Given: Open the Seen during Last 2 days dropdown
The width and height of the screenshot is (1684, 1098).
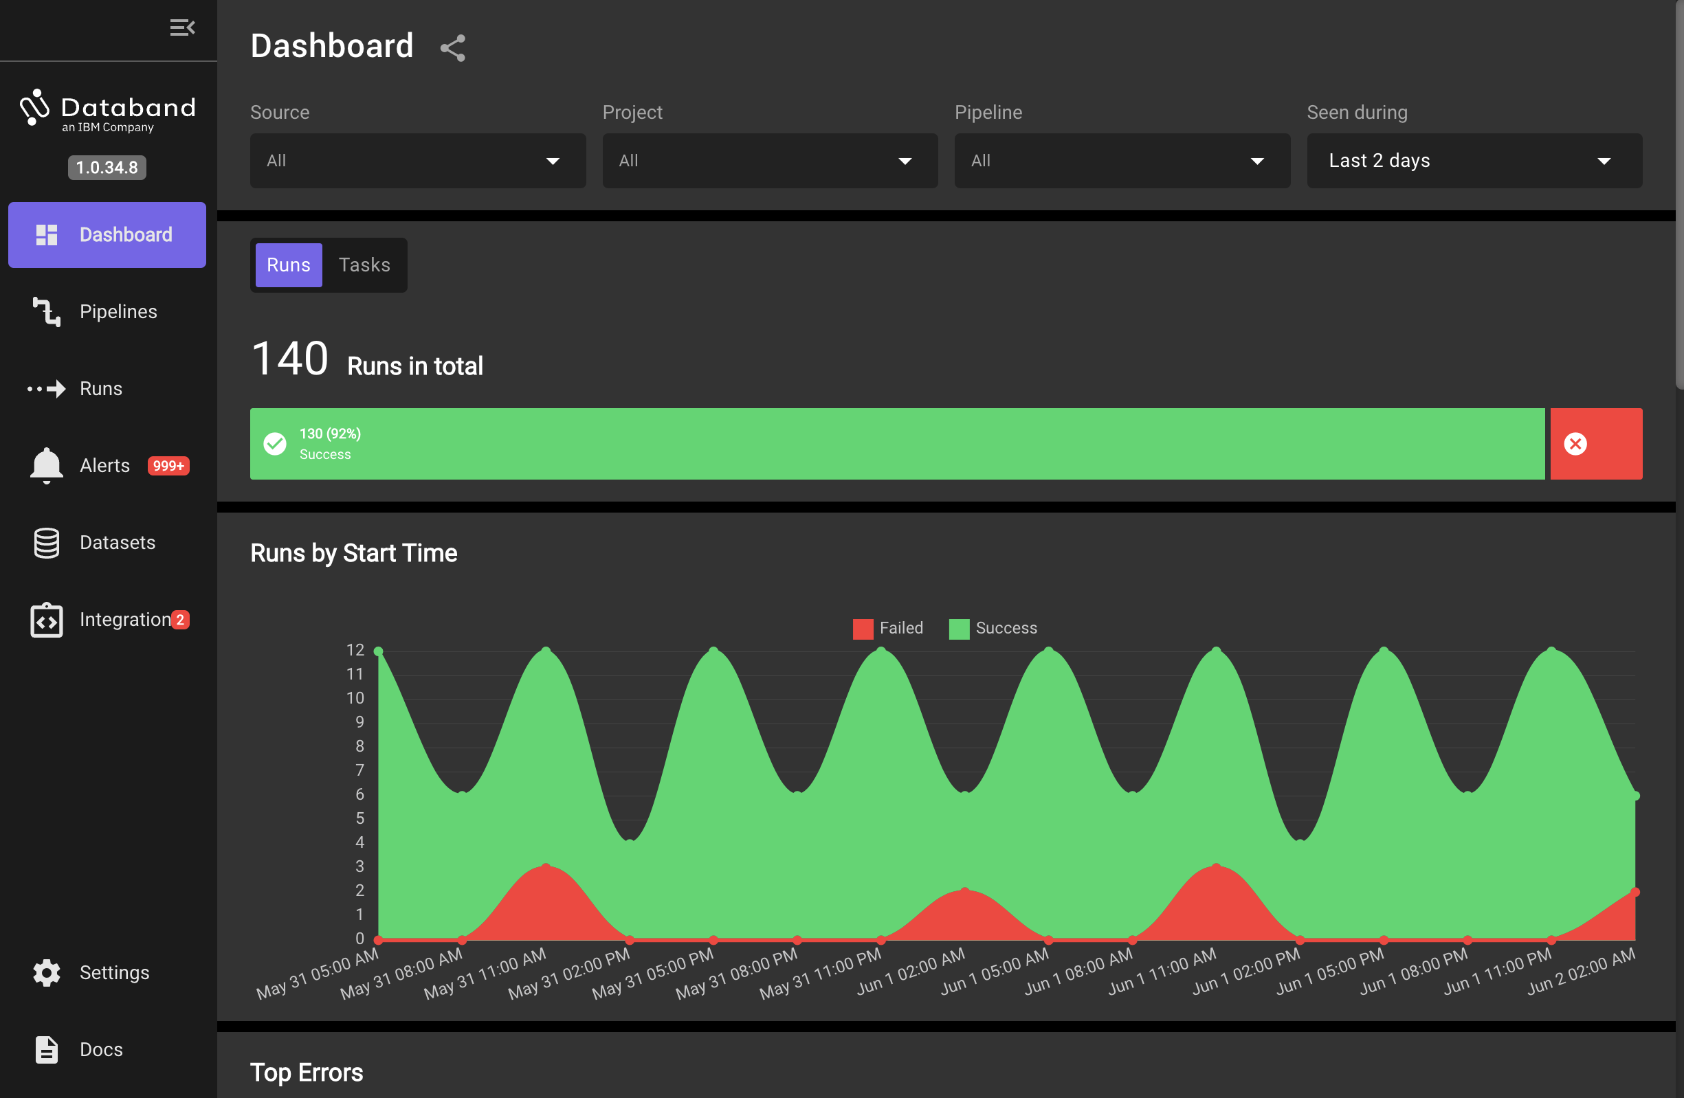Looking at the screenshot, I should coord(1474,161).
